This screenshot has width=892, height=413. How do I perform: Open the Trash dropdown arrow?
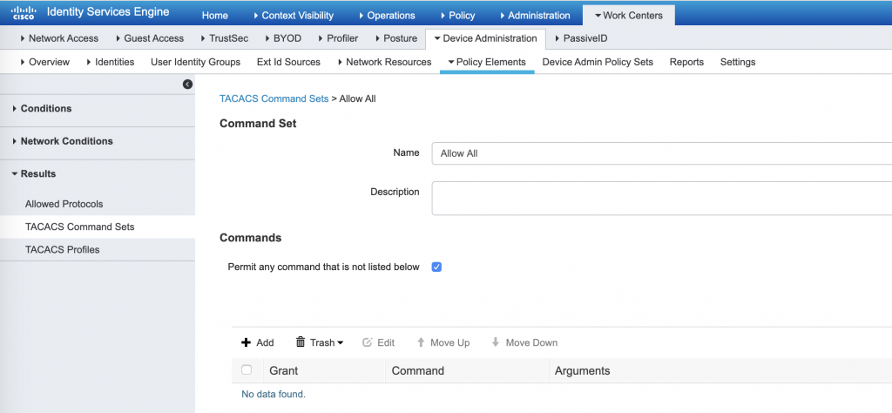click(x=341, y=342)
